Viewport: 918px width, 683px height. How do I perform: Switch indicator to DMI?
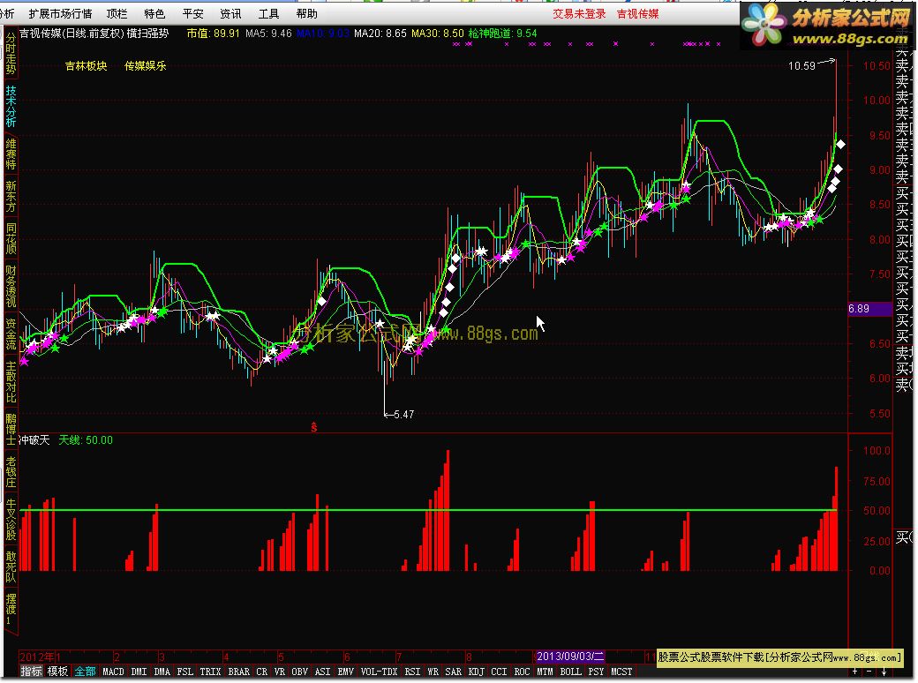[139, 672]
